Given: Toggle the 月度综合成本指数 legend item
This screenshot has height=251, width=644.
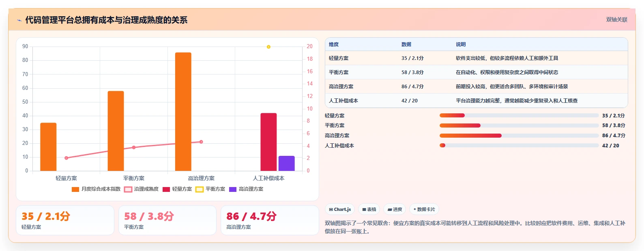Looking at the screenshot, I should point(96,189).
